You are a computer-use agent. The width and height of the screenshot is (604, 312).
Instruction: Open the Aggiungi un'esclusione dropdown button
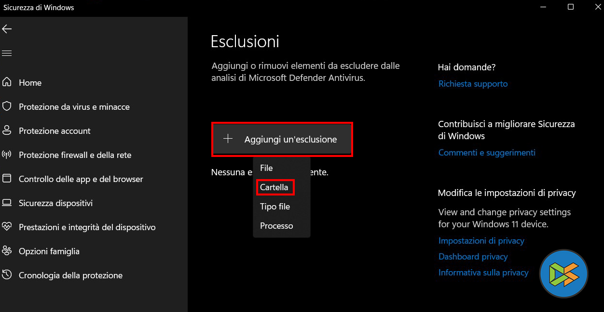tap(282, 139)
